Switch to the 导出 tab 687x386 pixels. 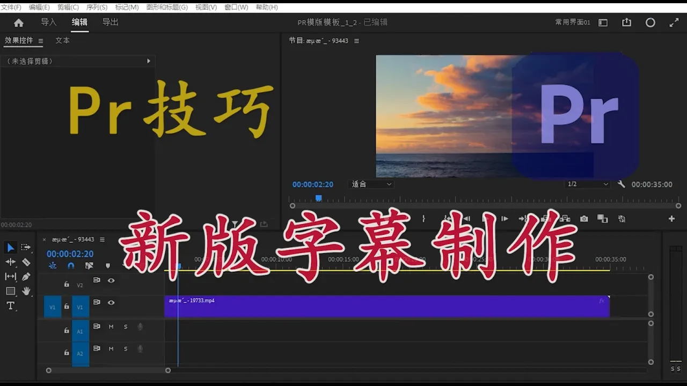pos(111,22)
